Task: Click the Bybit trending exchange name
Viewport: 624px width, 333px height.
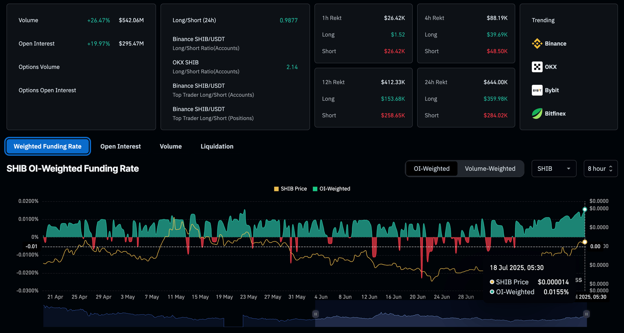Action: [x=552, y=90]
